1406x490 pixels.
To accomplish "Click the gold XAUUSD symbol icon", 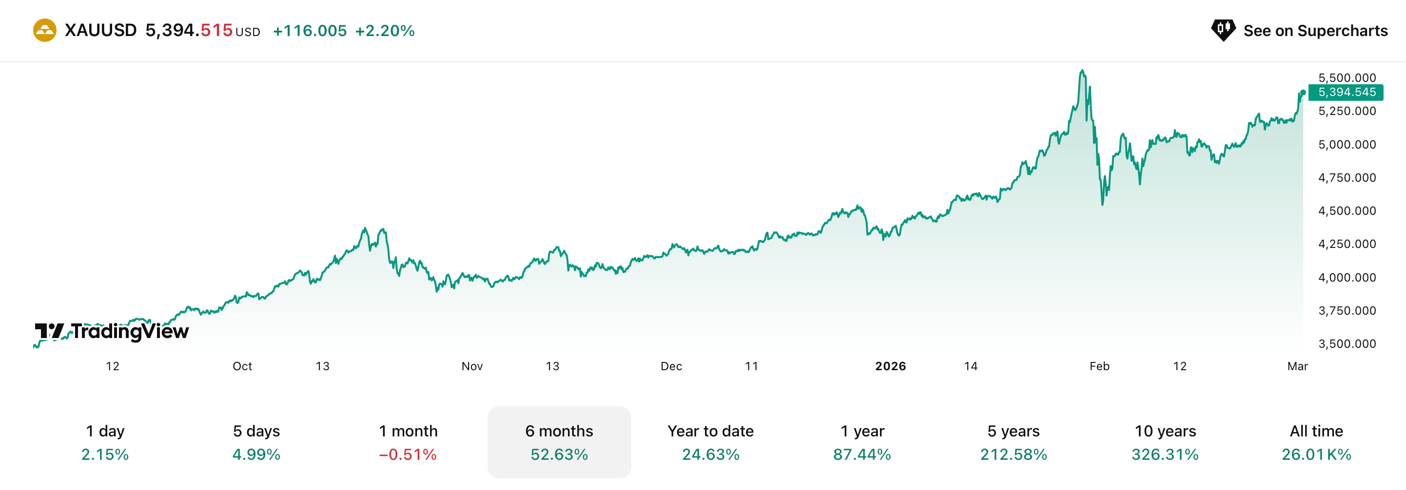I will point(45,31).
